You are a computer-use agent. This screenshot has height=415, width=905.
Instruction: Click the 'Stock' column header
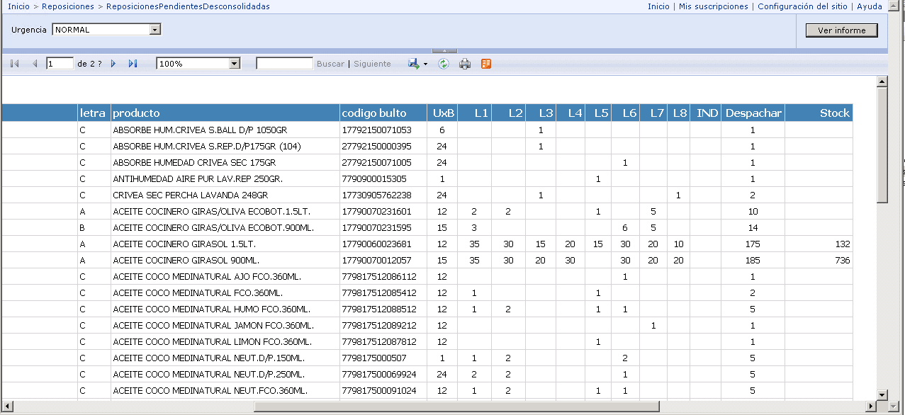pos(819,113)
